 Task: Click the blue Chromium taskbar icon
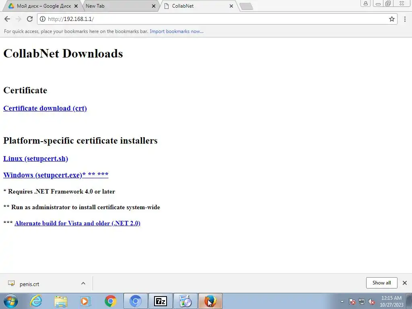click(x=136, y=301)
